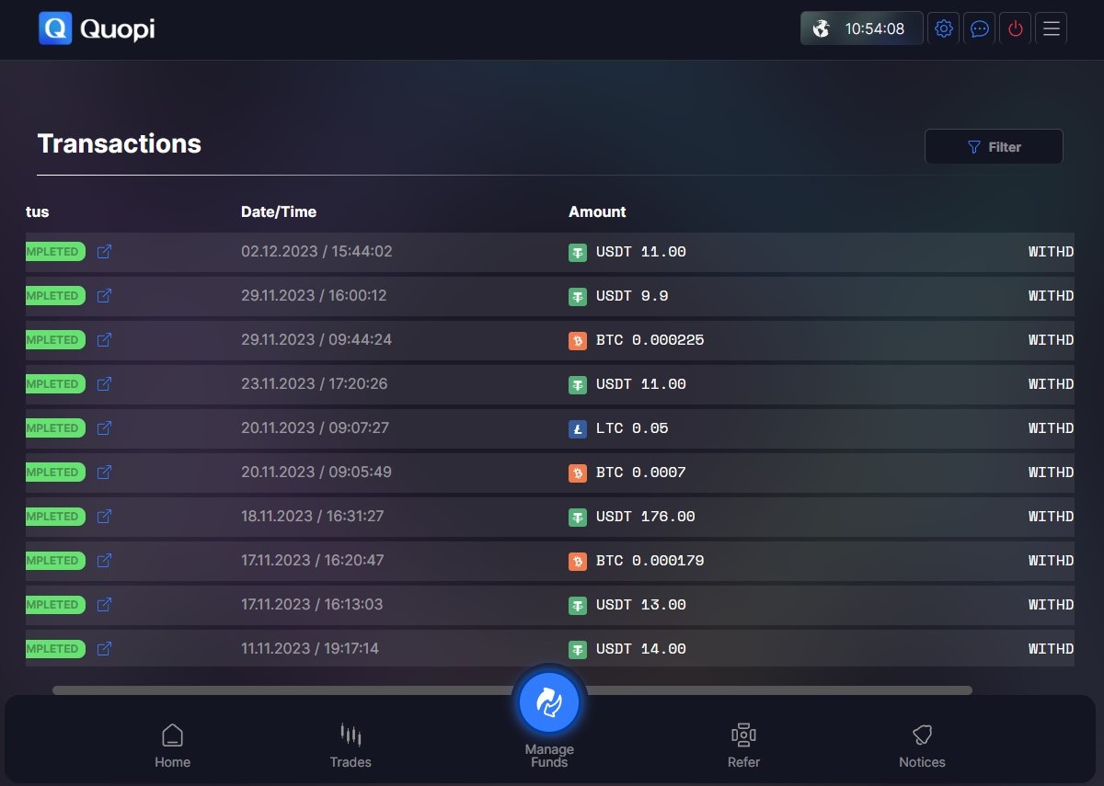Open Manage Funds center button
1104x786 pixels.
[x=549, y=702]
